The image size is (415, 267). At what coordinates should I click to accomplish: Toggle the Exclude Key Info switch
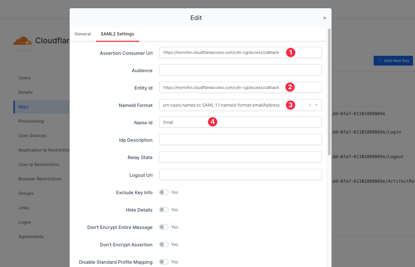[164, 192]
